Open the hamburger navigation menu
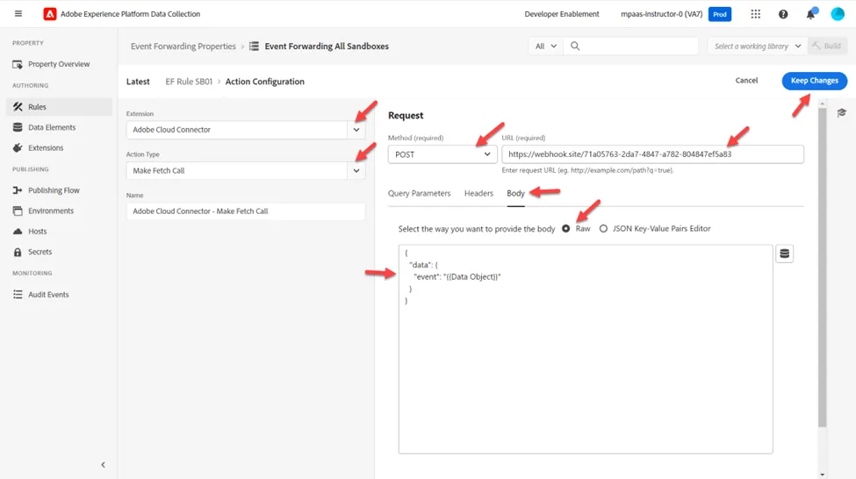 click(x=18, y=14)
